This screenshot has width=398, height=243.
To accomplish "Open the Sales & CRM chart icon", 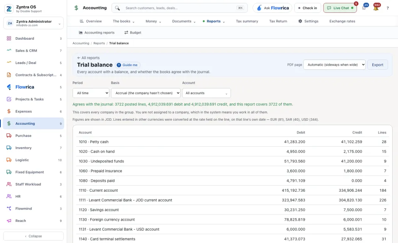I will point(9,50).
